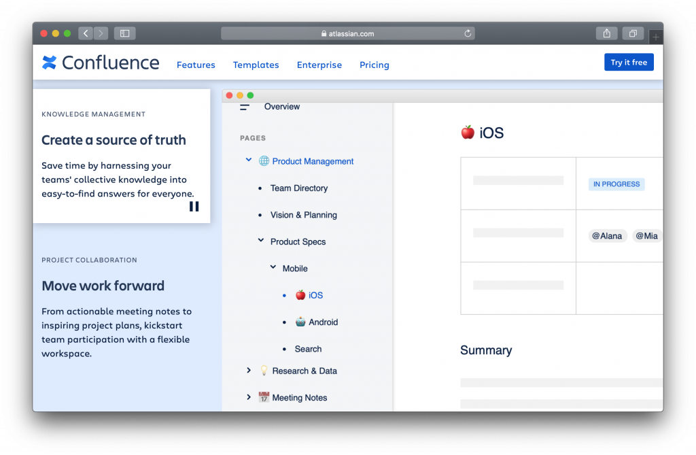The image size is (696, 455).
Task: Click the Confluence wordmark text
Action: pos(111,63)
